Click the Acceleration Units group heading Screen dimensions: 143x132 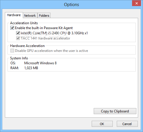(24, 23)
